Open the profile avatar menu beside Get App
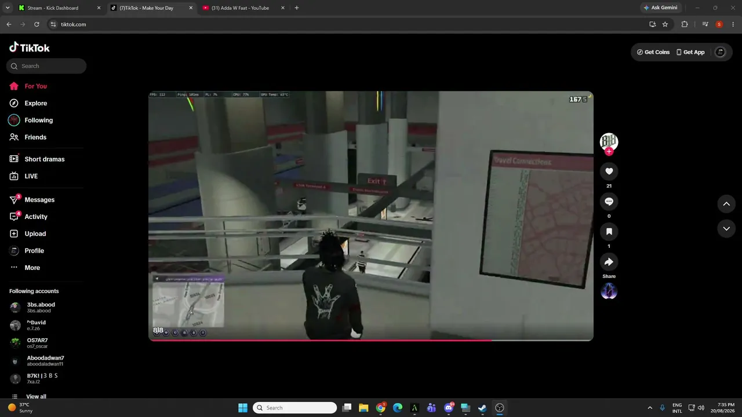 [x=721, y=52]
